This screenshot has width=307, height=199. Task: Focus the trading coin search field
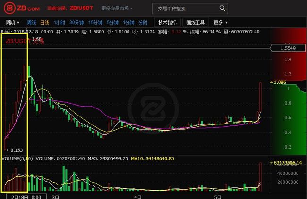[x=190, y=8]
